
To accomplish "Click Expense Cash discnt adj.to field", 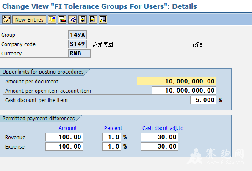I will [159, 146].
